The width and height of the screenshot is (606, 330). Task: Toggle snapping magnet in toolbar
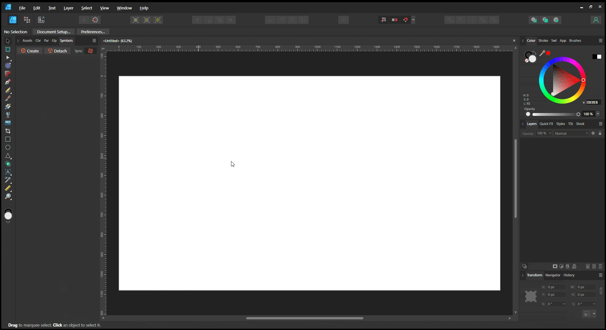(x=405, y=20)
